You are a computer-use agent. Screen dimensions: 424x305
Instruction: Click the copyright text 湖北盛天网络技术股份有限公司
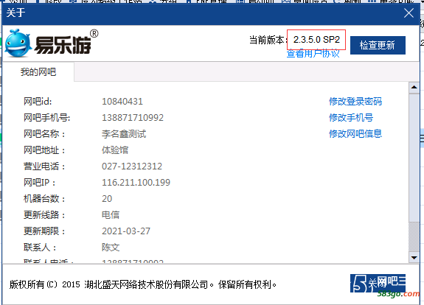[146, 284]
